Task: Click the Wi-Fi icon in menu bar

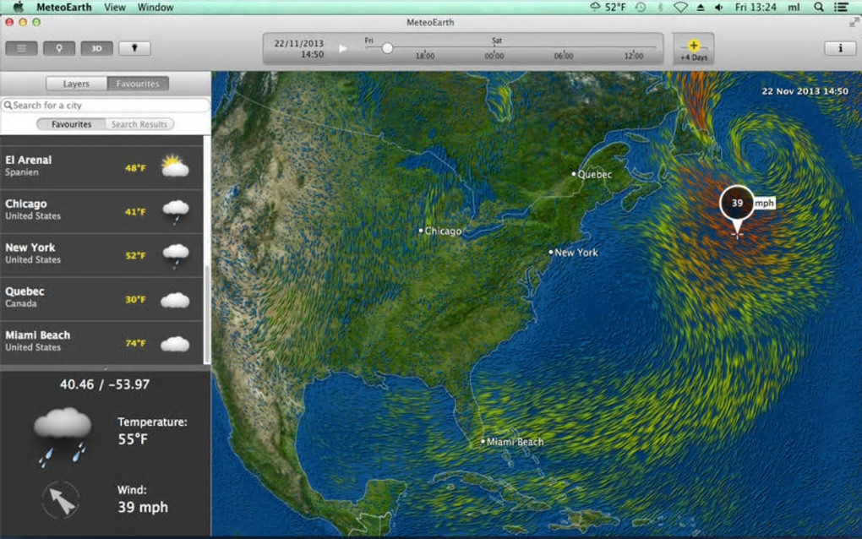Action: [x=680, y=7]
